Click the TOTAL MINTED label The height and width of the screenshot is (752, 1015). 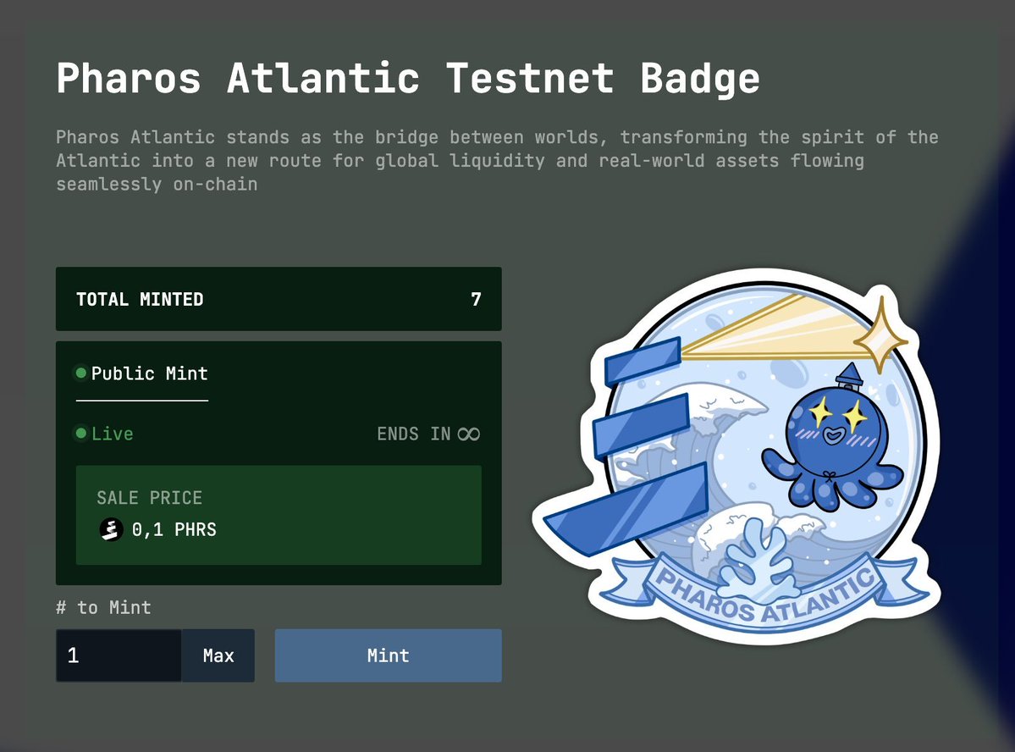tap(140, 299)
